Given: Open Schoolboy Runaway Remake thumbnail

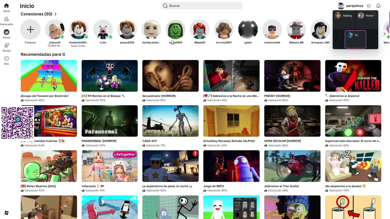Looking at the screenshot, I should tap(231, 121).
